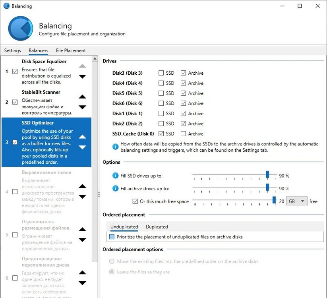327x298 pixels.
Task: Switch to Duplicated ordered placement tab
Action: click(x=157, y=227)
